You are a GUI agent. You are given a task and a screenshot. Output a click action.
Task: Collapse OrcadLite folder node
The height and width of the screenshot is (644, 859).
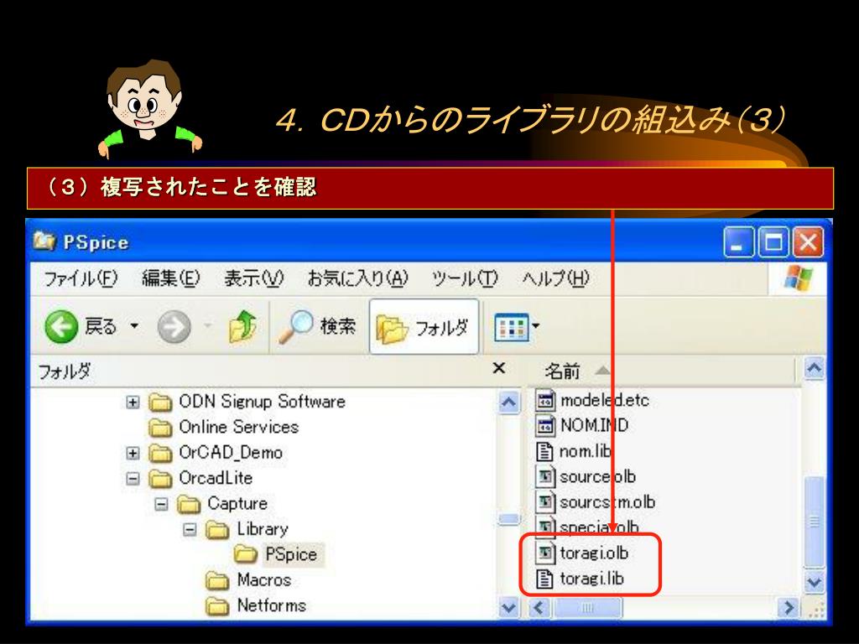(133, 479)
